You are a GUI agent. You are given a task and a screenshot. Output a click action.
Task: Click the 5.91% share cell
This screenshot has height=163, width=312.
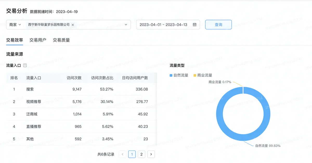pos(108,114)
